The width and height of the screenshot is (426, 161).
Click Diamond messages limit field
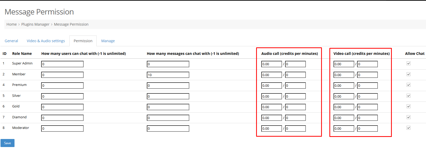(x=168, y=118)
